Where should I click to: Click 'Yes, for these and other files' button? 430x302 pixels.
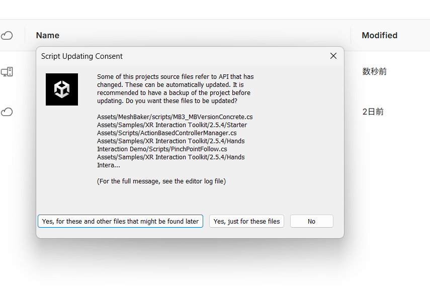click(120, 221)
